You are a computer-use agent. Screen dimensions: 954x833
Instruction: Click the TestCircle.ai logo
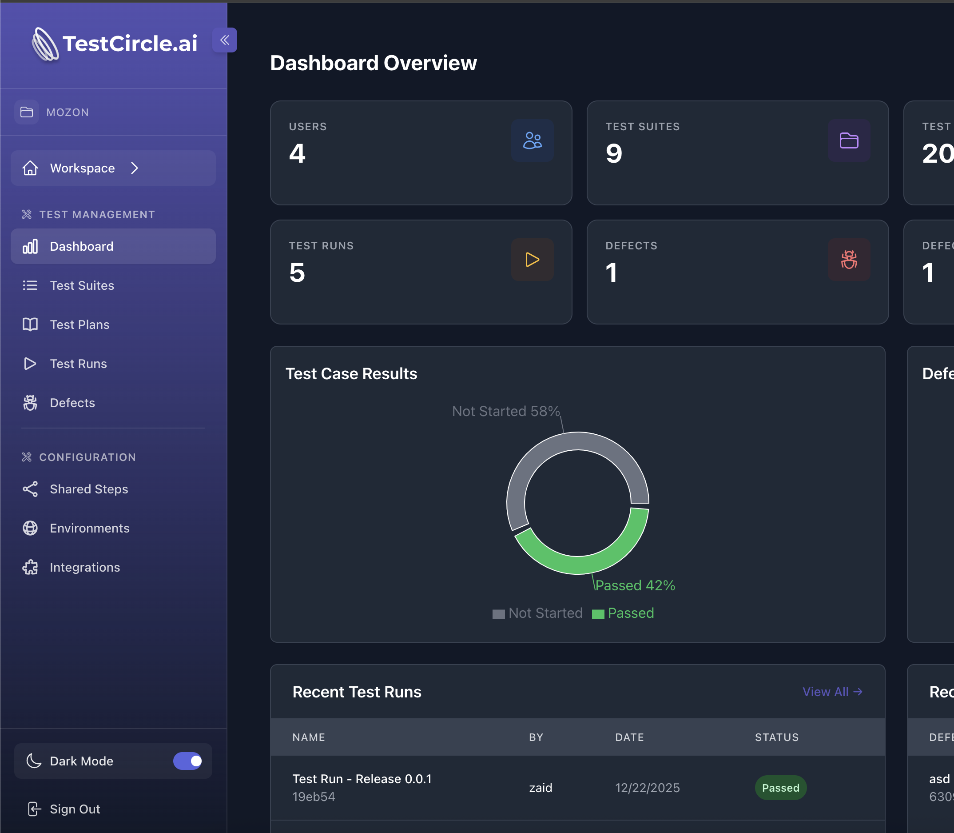click(115, 44)
